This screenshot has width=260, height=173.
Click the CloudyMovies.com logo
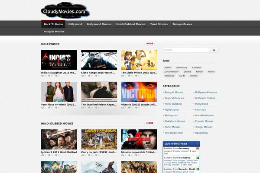65,12
